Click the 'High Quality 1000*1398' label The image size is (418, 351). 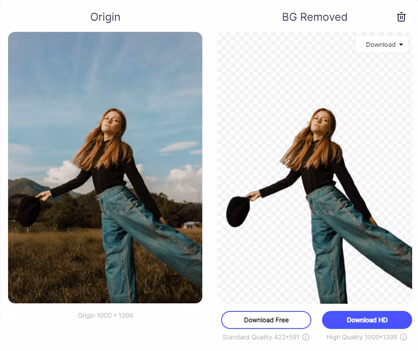tap(362, 337)
